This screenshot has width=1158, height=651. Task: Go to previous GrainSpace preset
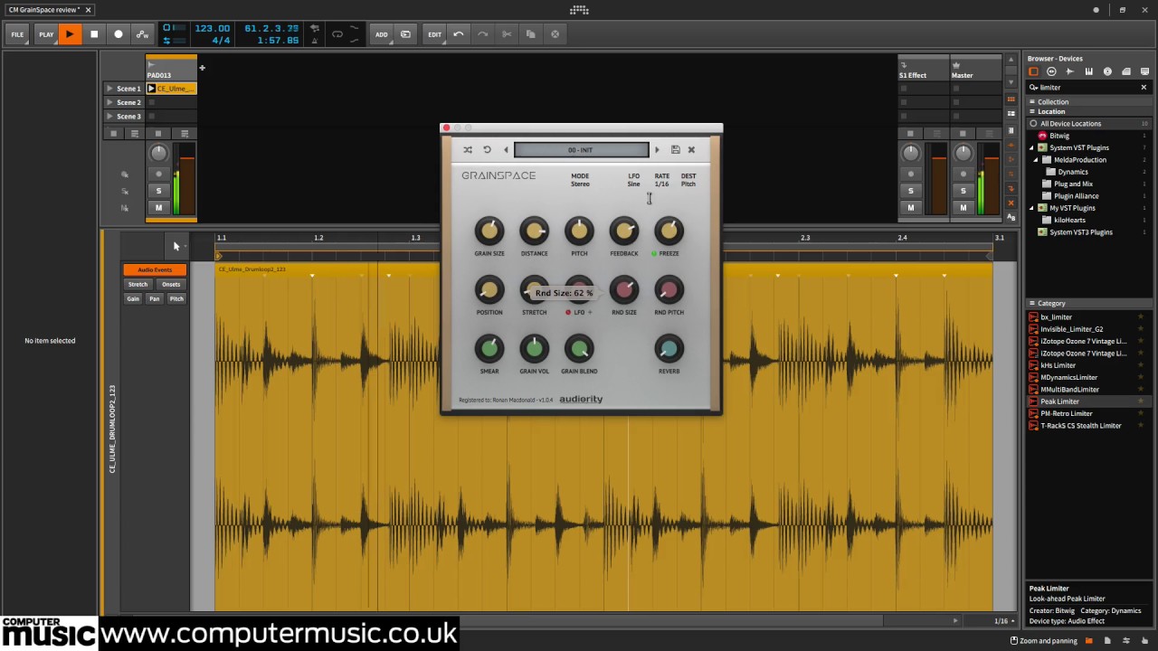click(506, 150)
